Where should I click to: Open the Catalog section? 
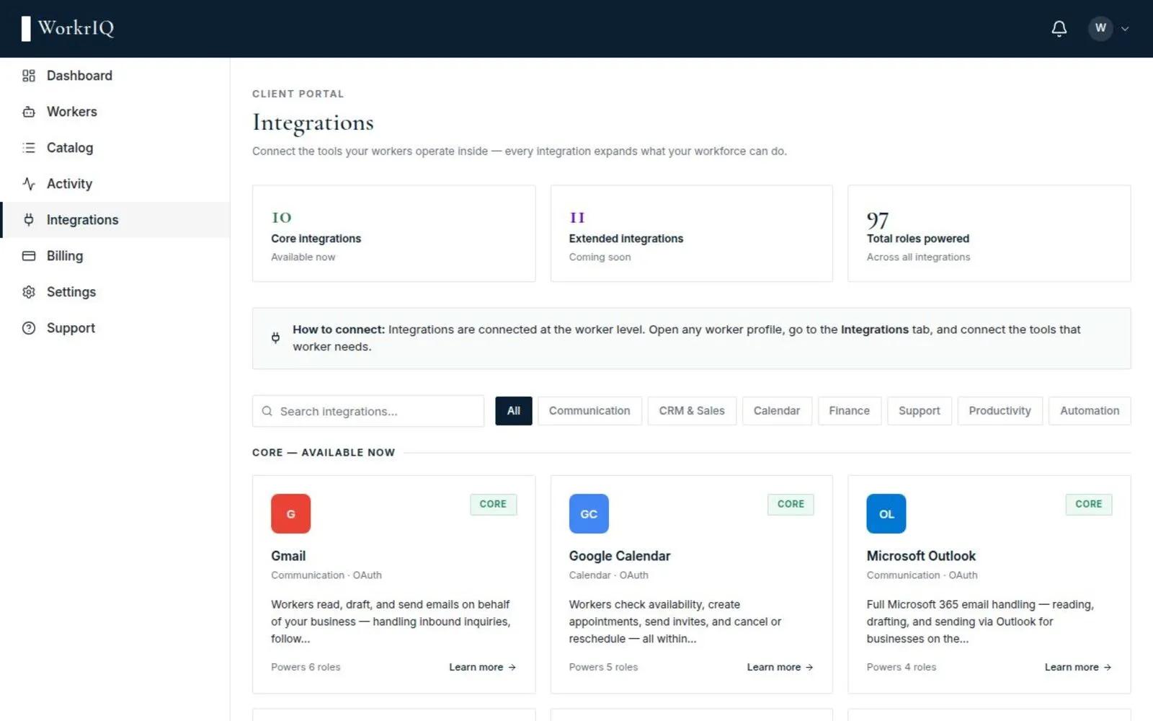(115, 148)
